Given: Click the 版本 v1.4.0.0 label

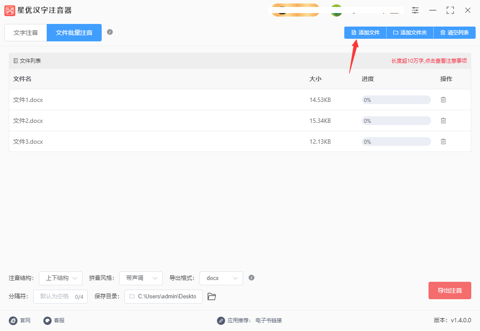Looking at the screenshot, I should 453,320.
